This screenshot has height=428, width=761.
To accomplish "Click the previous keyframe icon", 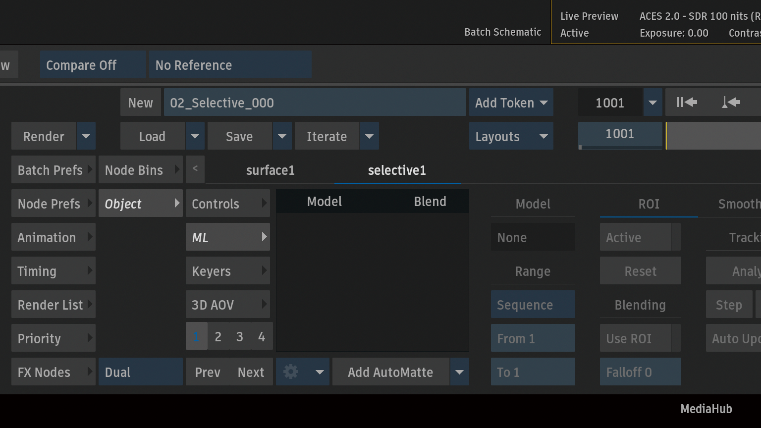I will [x=731, y=103].
